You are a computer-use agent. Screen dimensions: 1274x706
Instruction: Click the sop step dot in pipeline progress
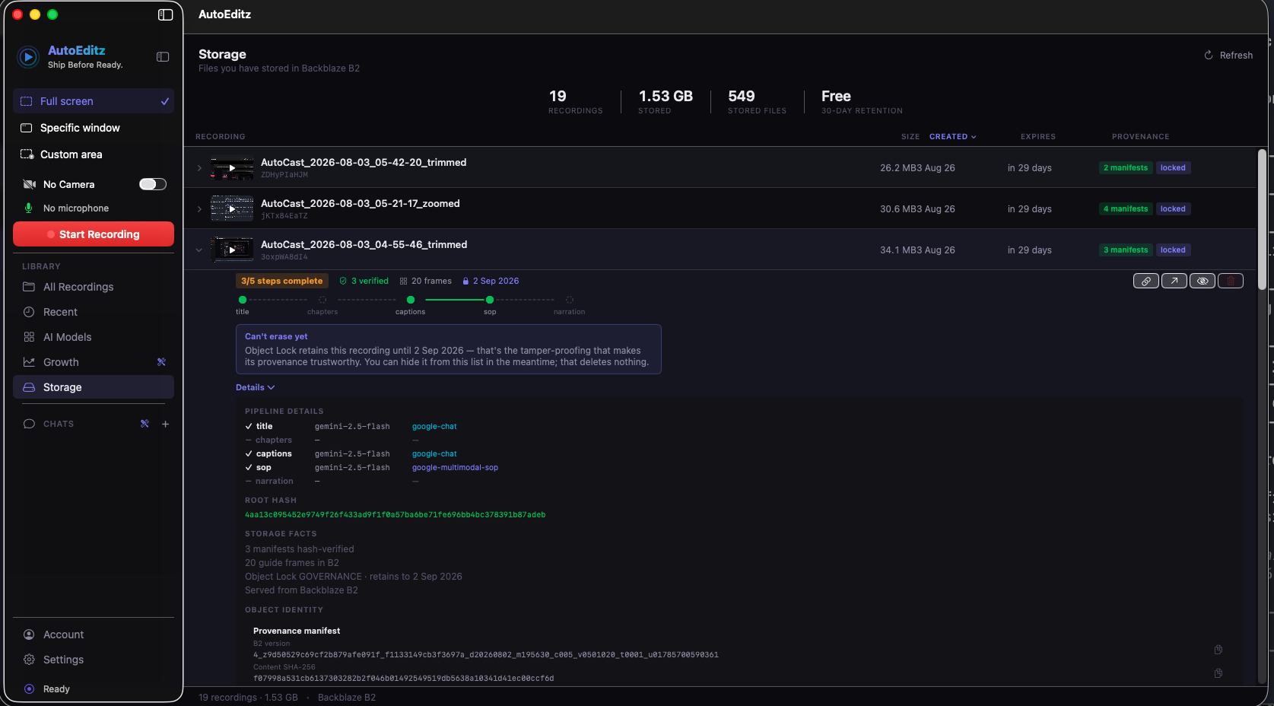tap(490, 300)
